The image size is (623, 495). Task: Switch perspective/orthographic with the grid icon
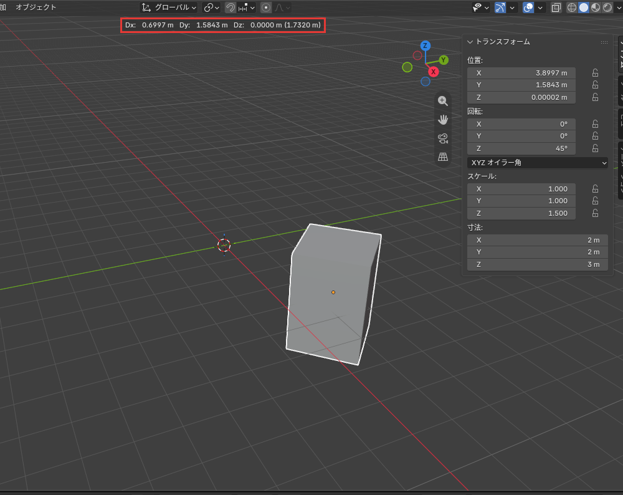[442, 156]
